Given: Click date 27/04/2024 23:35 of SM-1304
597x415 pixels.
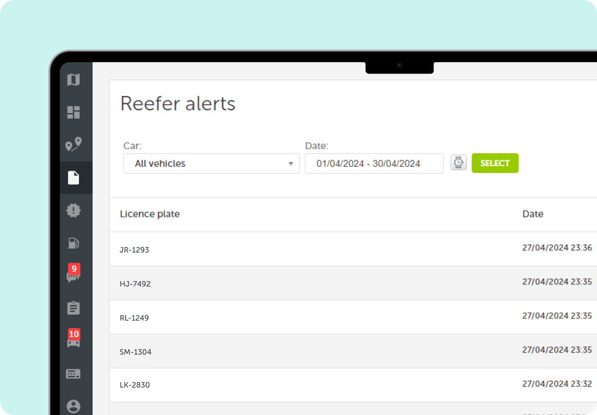Looking at the screenshot, I should [x=557, y=350].
